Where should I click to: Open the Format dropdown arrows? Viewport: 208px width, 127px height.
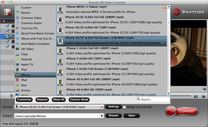[102, 107]
